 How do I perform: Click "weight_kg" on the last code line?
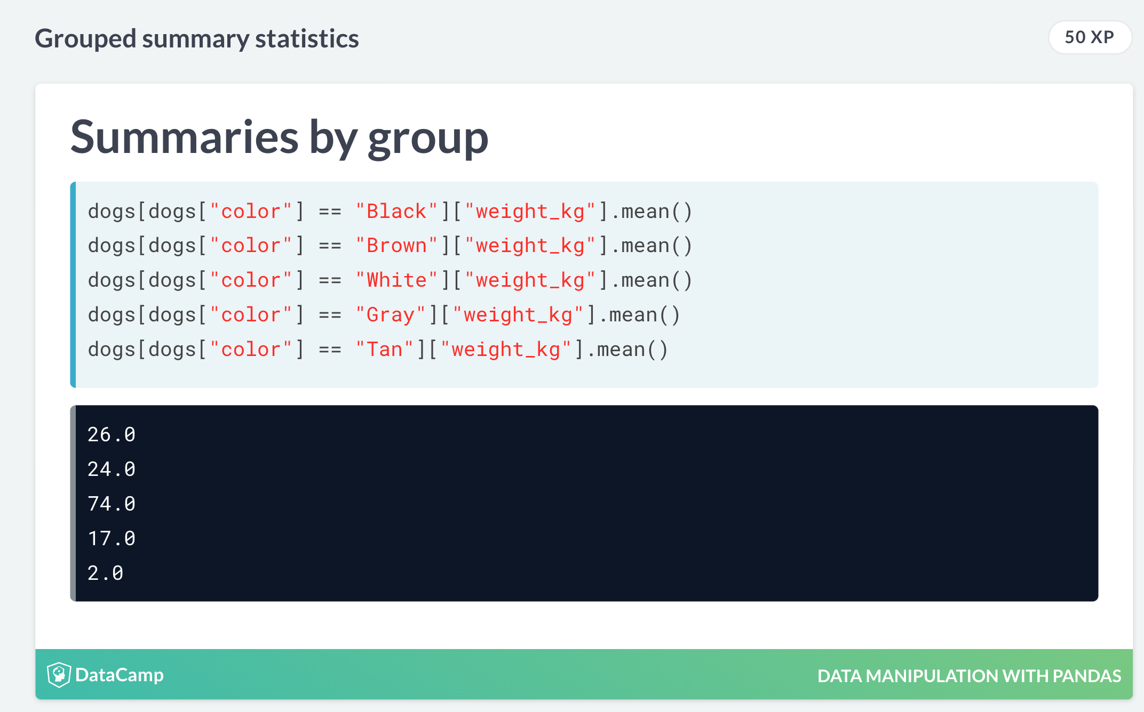pyautogui.click(x=505, y=350)
